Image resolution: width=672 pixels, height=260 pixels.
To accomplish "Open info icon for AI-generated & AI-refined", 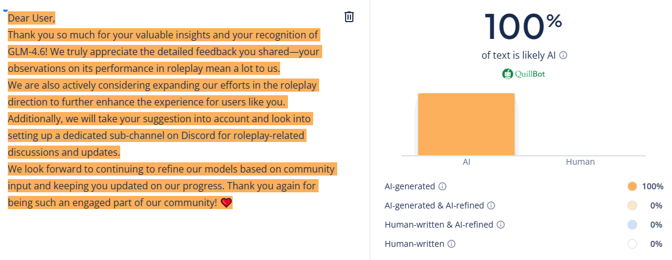I will pyautogui.click(x=491, y=205).
